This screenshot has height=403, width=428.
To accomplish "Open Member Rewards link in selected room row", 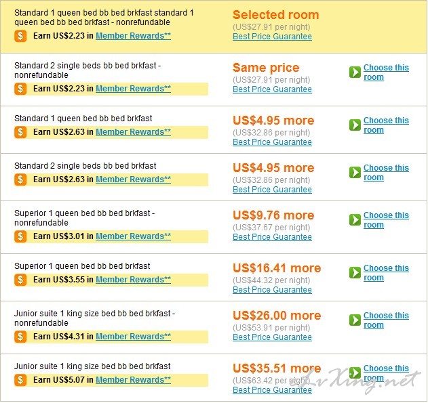I will pyautogui.click(x=133, y=36).
